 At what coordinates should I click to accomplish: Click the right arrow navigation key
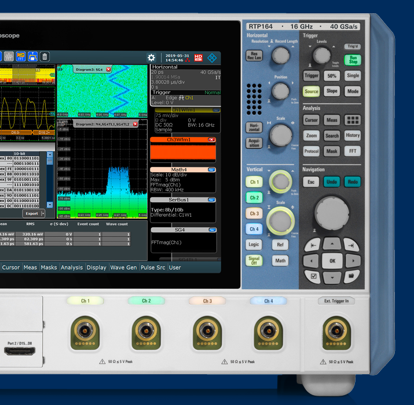click(353, 261)
